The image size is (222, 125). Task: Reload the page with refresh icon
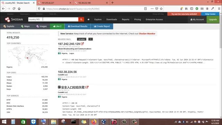(x=14, y=9)
